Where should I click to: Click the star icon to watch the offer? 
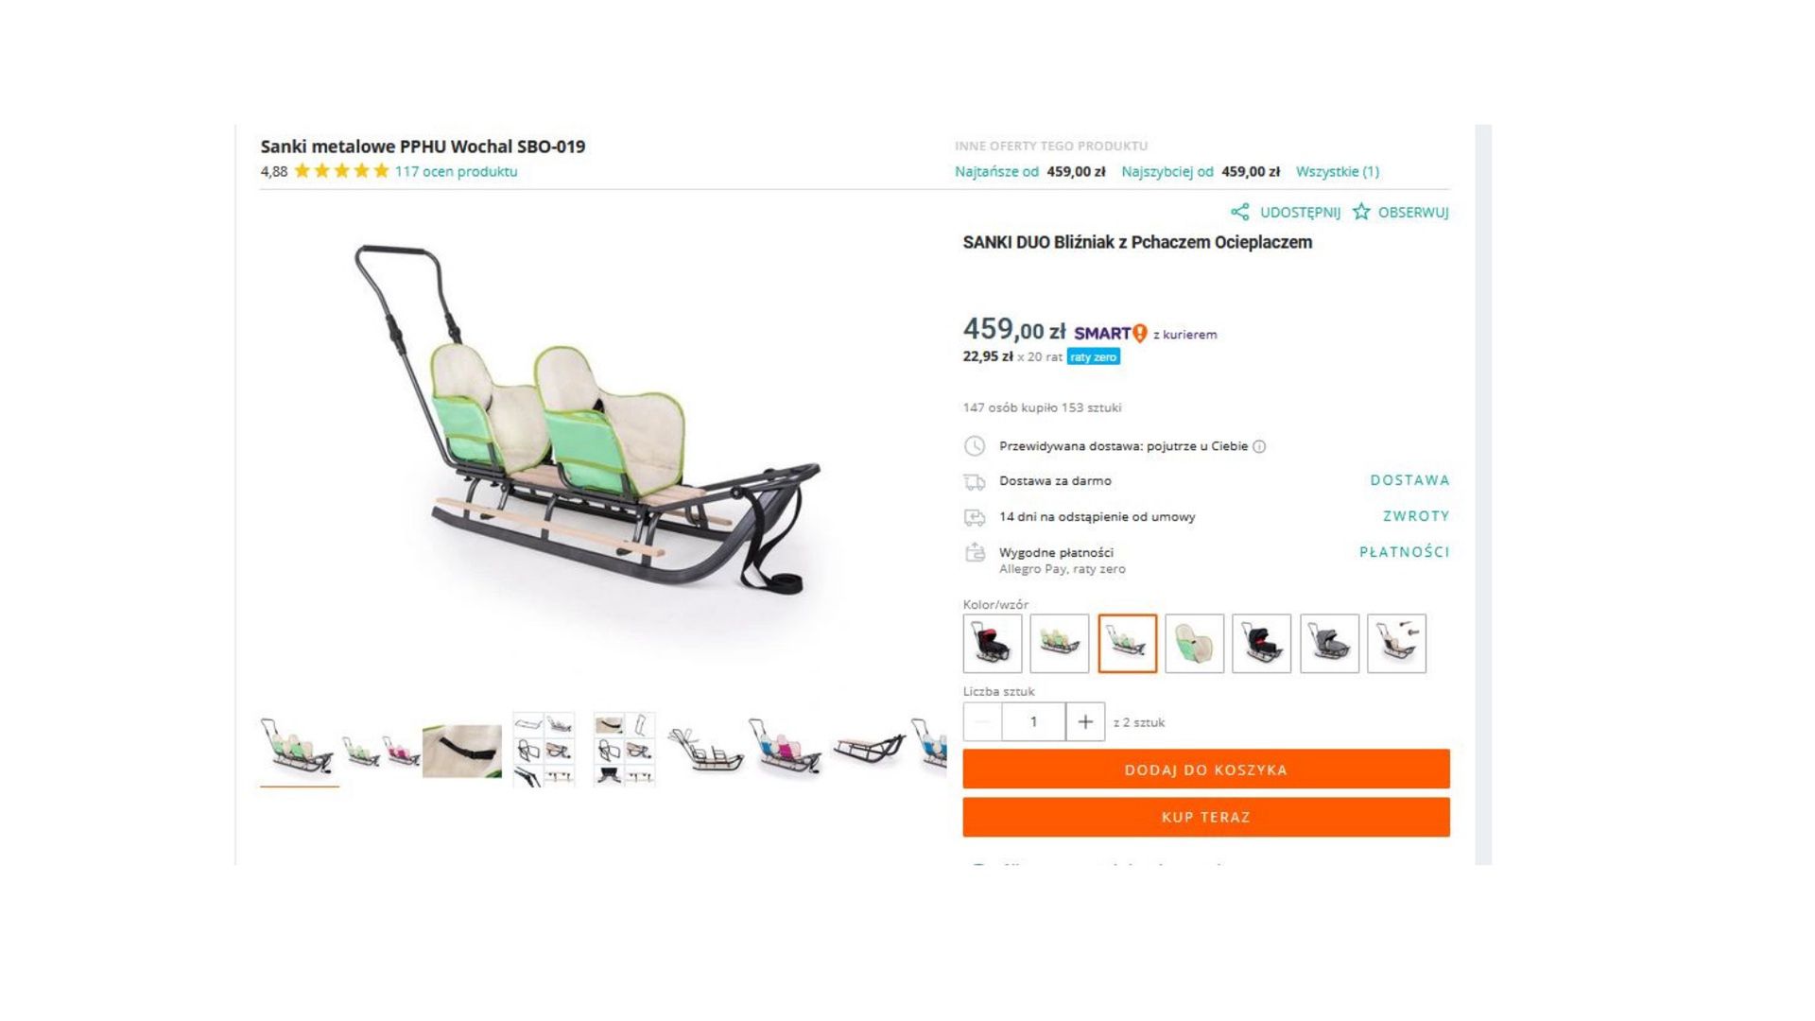[x=1361, y=212]
